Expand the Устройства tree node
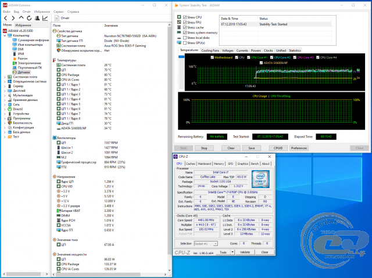The width and height of the screenshot is (372, 278). (x=5, y=114)
